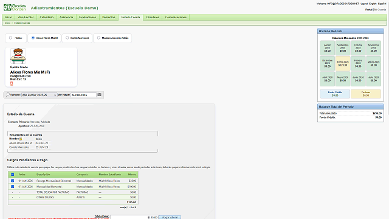Click the Categoría column header
Image resolution: width=389 pixels, height=219 pixels.
click(x=82, y=175)
